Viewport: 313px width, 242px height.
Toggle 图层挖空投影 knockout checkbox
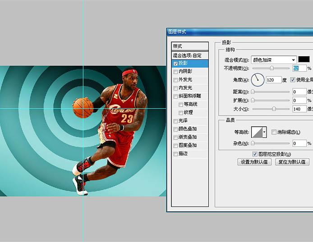(255, 154)
